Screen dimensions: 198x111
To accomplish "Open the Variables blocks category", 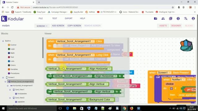I will click(13, 69).
